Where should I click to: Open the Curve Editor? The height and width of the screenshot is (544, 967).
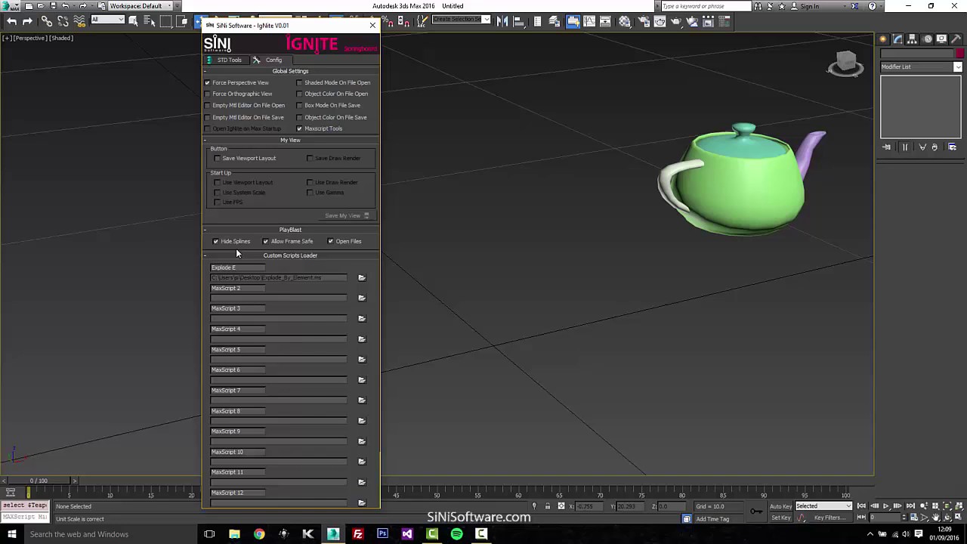[x=589, y=21]
